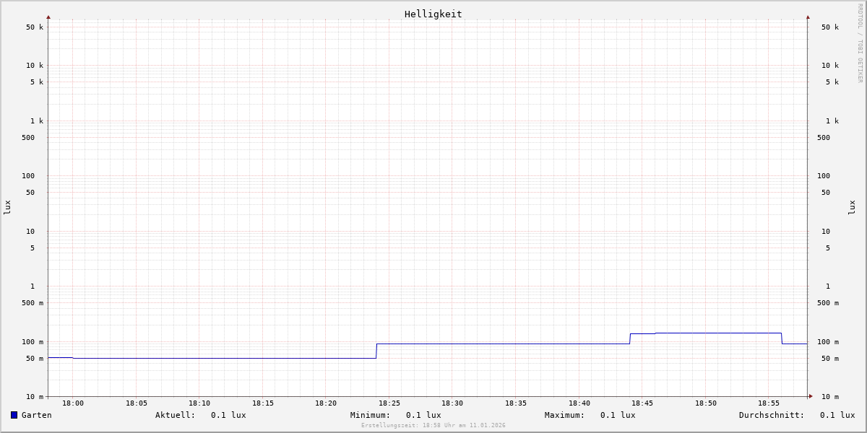Click the "Durchschnitt:" label in the legend
This screenshot has height=433, width=867.
pos(772,415)
